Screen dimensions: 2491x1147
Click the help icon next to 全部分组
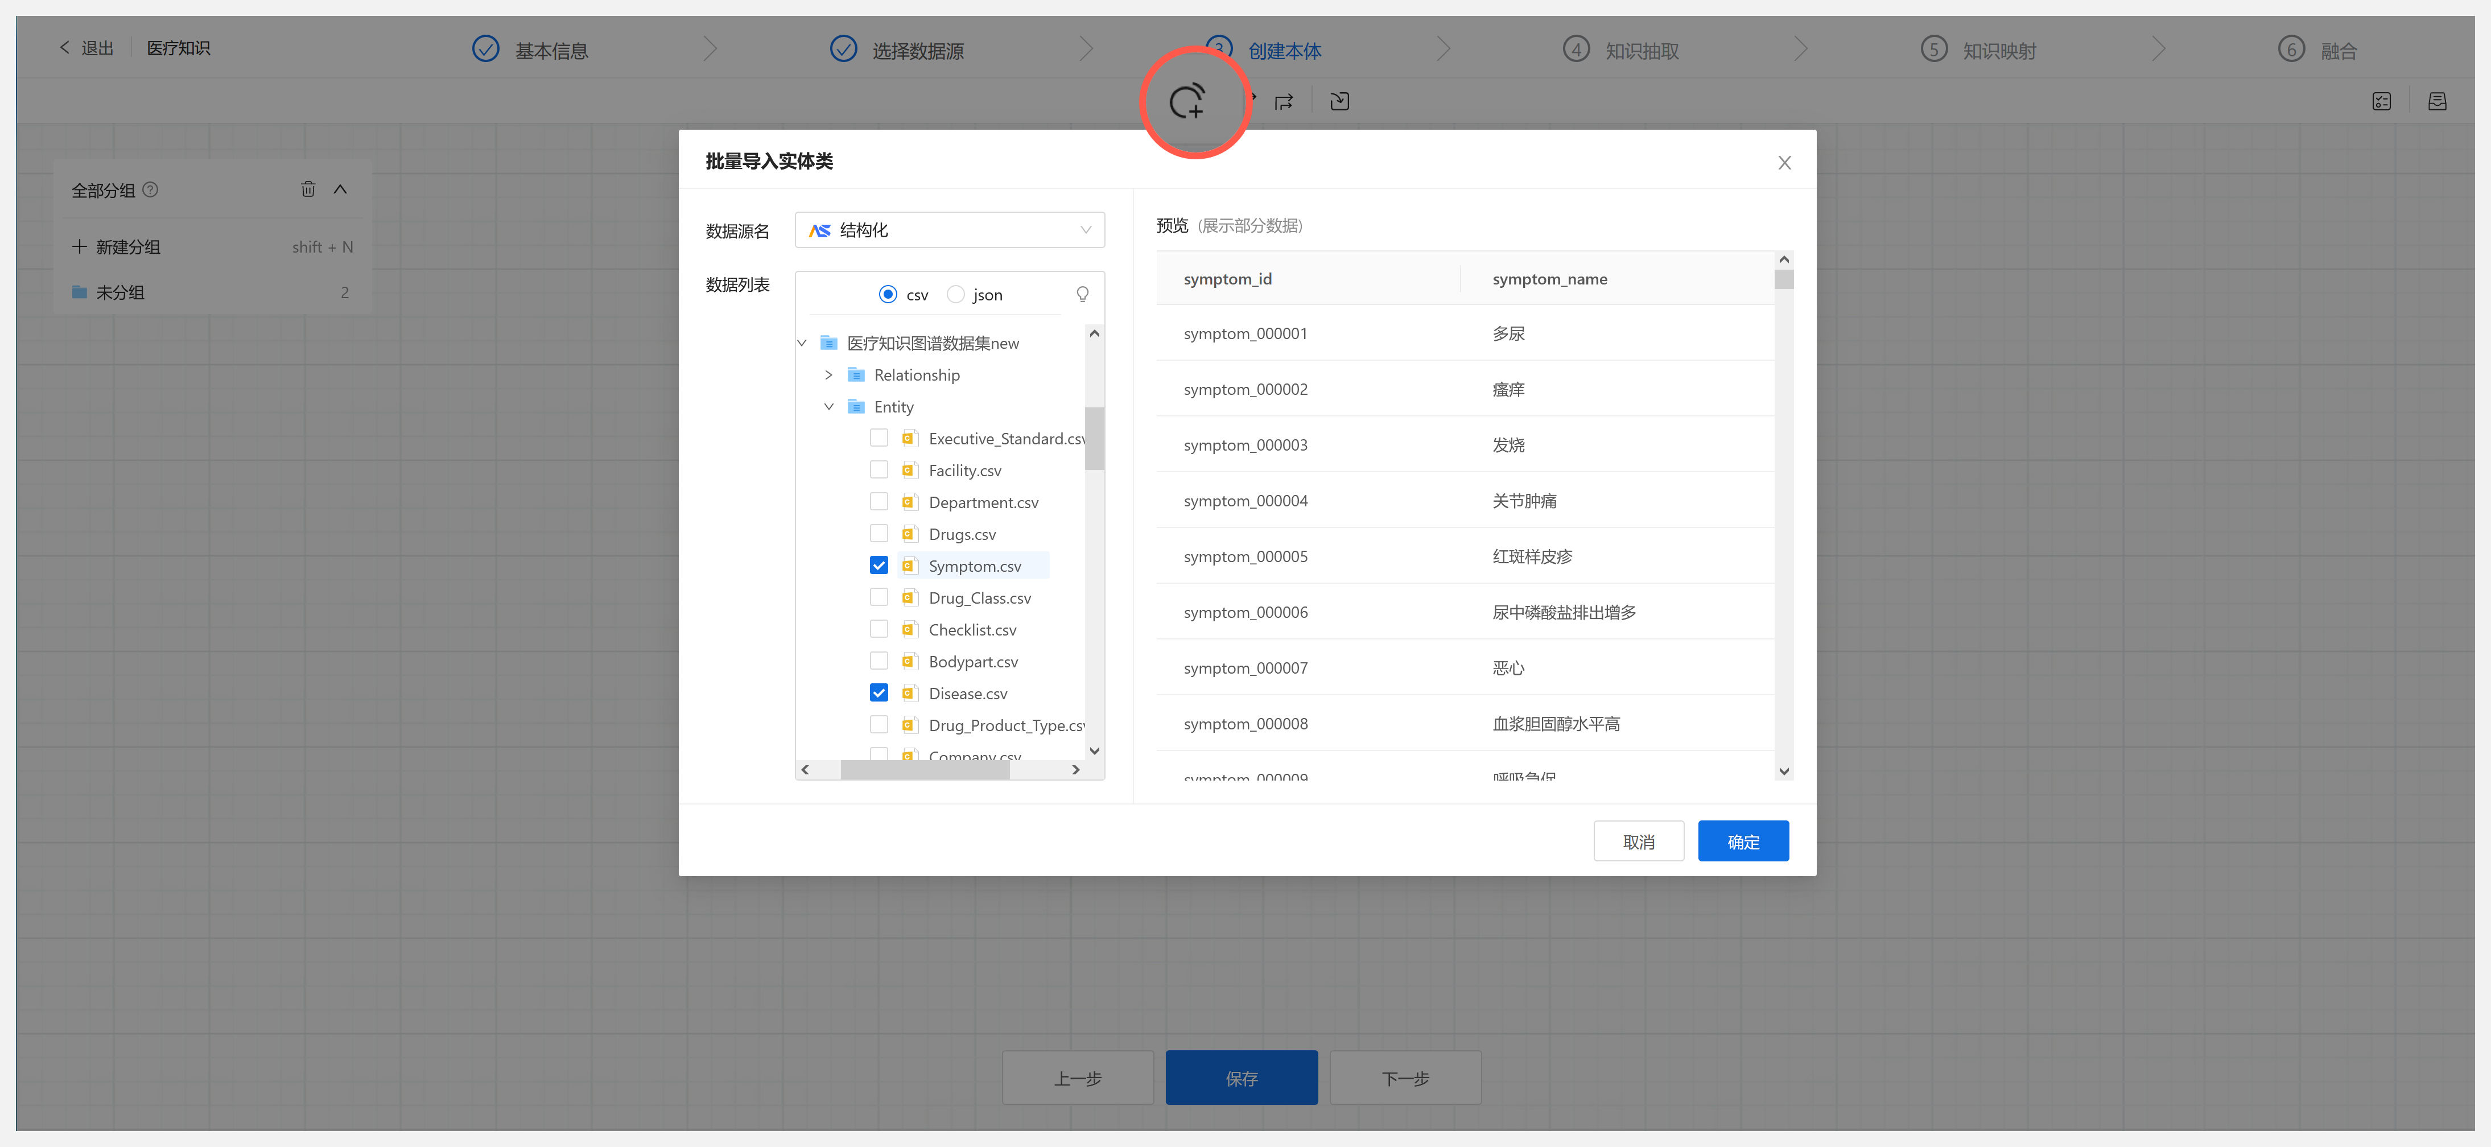[150, 189]
